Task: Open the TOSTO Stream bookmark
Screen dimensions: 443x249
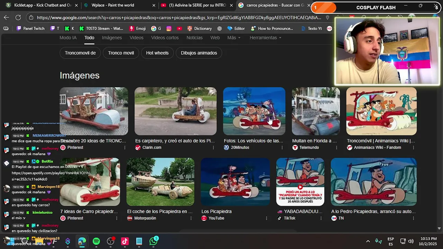Action: point(101,28)
